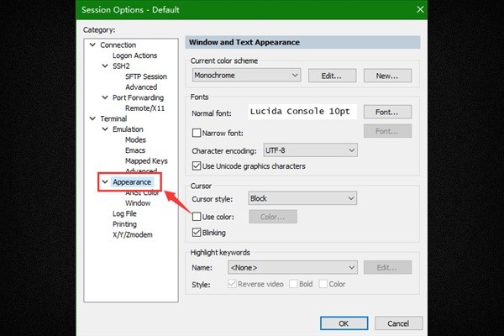Enable Use color for cursor
Image resolution: width=504 pixels, height=336 pixels.
[x=197, y=217]
